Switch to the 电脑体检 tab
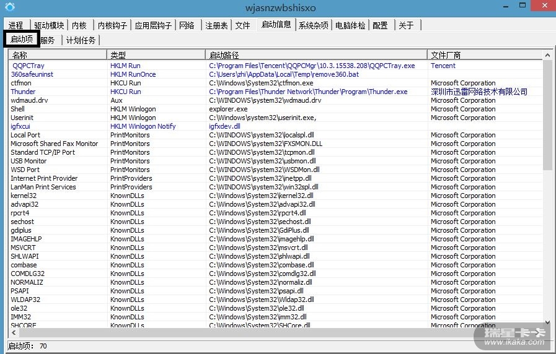556x354 pixels. tap(350, 25)
